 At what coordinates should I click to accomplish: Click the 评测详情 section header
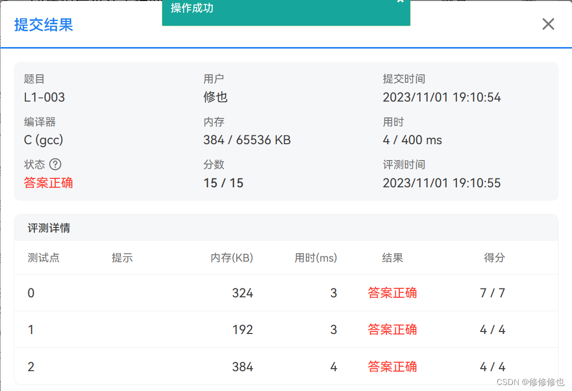49,228
